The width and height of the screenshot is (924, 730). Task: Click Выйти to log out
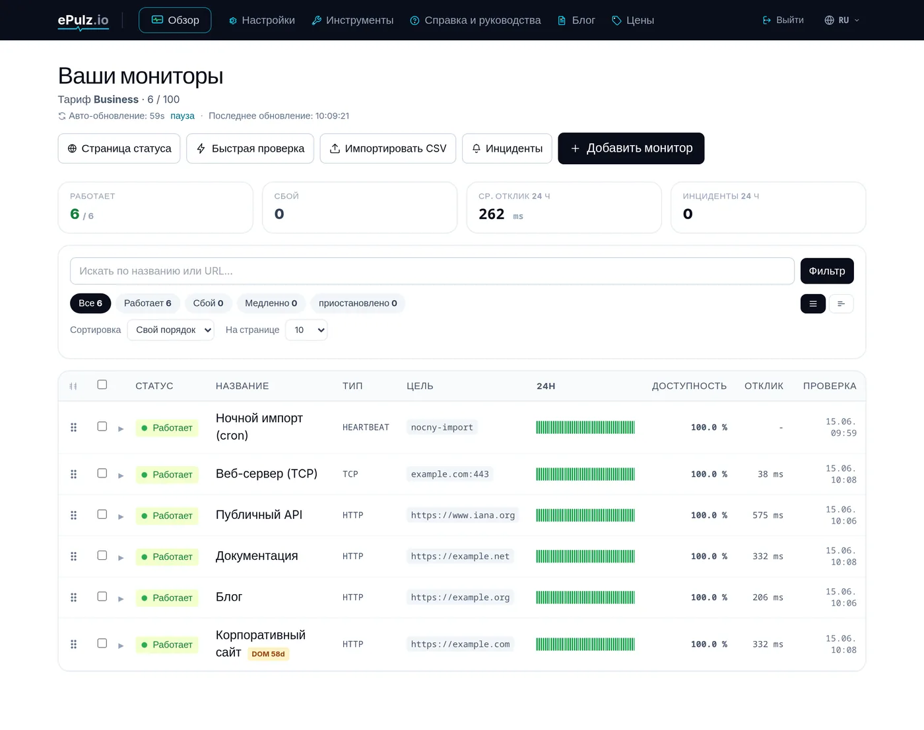(x=783, y=20)
